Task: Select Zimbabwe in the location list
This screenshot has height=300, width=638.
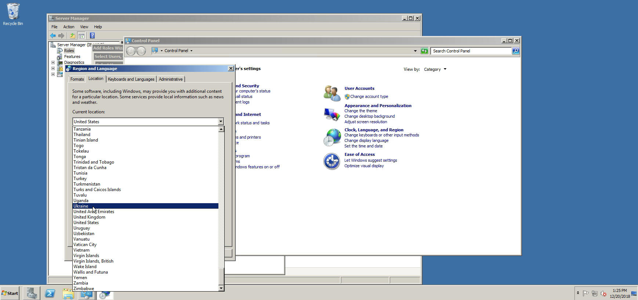Action: coord(145,289)
